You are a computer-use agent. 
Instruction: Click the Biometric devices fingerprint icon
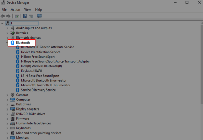click(13, 38)
